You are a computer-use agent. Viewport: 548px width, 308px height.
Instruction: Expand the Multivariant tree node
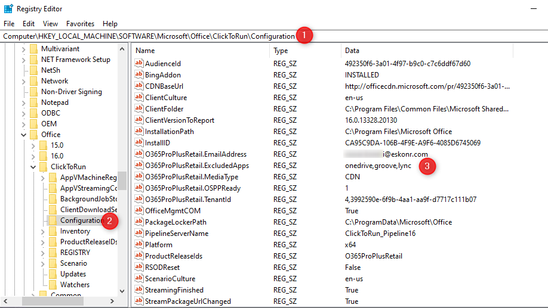23,49
